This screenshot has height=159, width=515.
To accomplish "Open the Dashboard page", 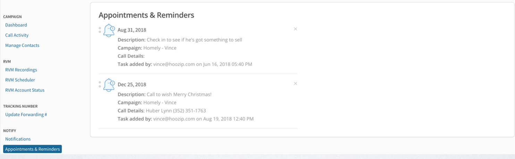I will click(16, 25).
